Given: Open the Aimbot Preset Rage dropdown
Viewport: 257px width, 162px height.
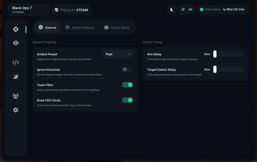Looking at the screenshot, I should pyautogui.click(x=118, y=54).
